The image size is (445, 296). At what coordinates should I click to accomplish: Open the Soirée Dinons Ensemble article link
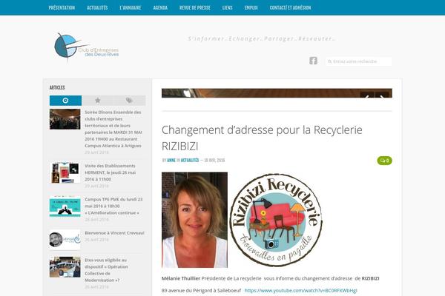click(x=113, y=129)
